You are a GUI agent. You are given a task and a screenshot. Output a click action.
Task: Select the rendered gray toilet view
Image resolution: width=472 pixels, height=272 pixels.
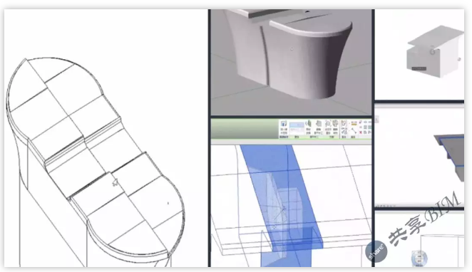click(291, 62)
